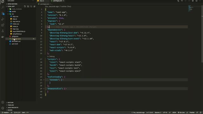Create a New Folder in COOL-APP
Screen dimensions: 203x114
[x=28, y=6]
